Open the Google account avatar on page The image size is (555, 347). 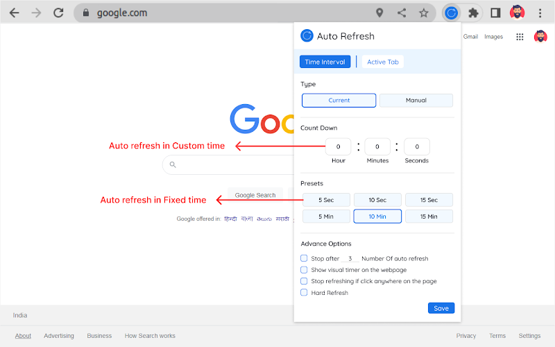540,37
